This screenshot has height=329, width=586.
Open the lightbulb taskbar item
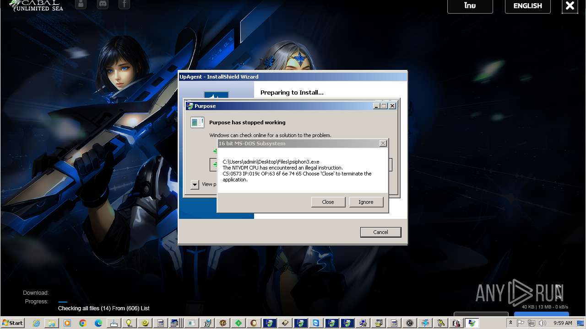pyautogui.click(x=130, y=323)
